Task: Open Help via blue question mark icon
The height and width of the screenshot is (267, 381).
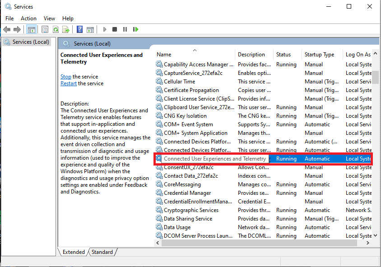Action: click(x=79, y=29)
